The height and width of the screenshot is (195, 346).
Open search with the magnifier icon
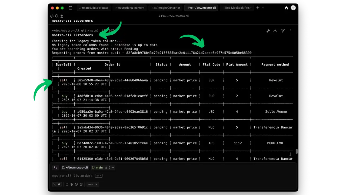click(57, 16)
